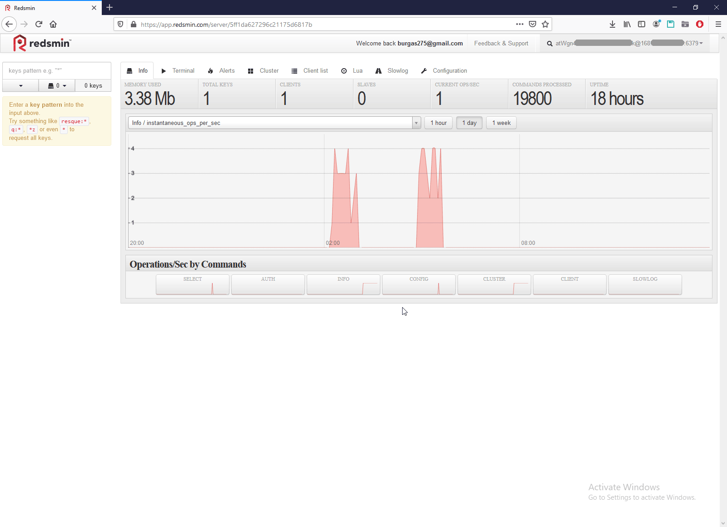This screenshot has height=527, width=727.
Task: Focus the keys pattern input field
Action: [x=57, y=70]
